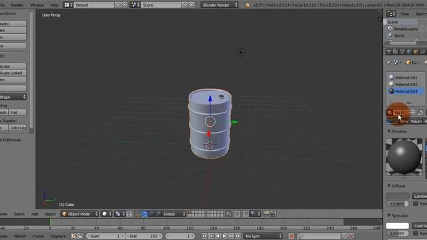This screenshot has height=240, width=427.
Task: Insert keyframe with key icon
Action: point(344,236)
